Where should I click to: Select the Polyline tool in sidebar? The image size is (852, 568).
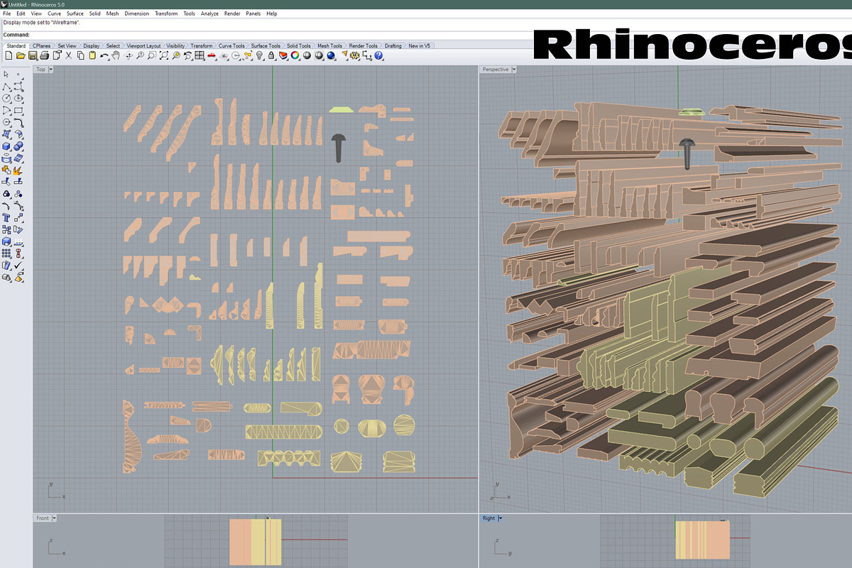click(6, 87)
